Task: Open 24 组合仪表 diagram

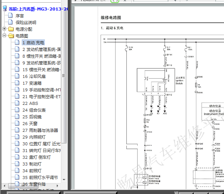Action: pos(34,110)
